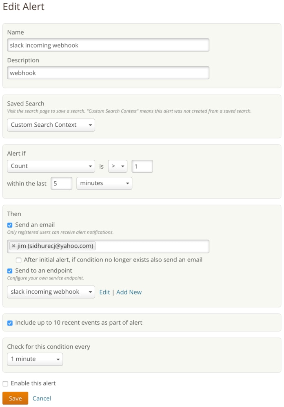284x407 pixels.
Task: Click the Add New endpoint link
Action: coord(129,292)
